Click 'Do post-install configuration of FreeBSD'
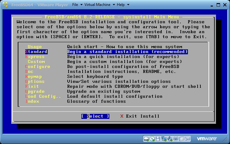This screenshot has height=144, width=230. pos(123,67)
